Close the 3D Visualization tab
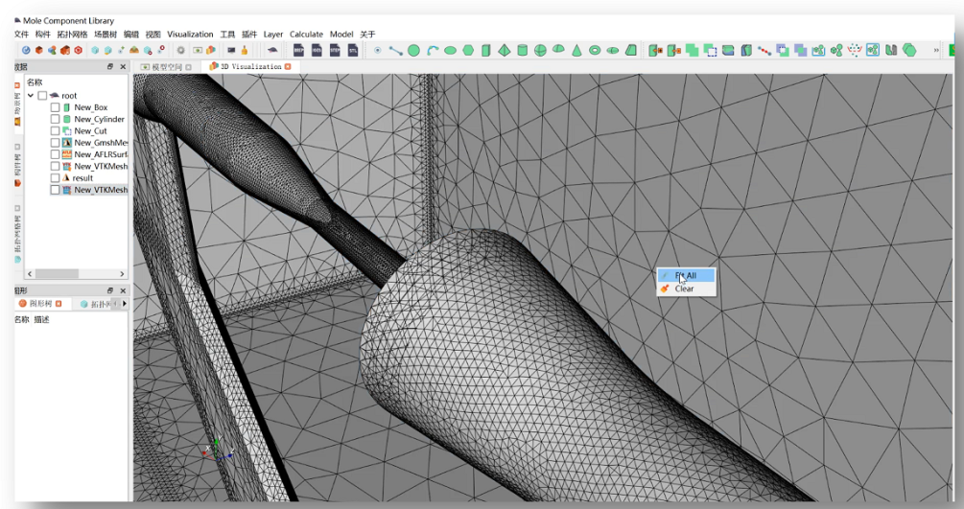964x509 pixels. coord(287,66)
